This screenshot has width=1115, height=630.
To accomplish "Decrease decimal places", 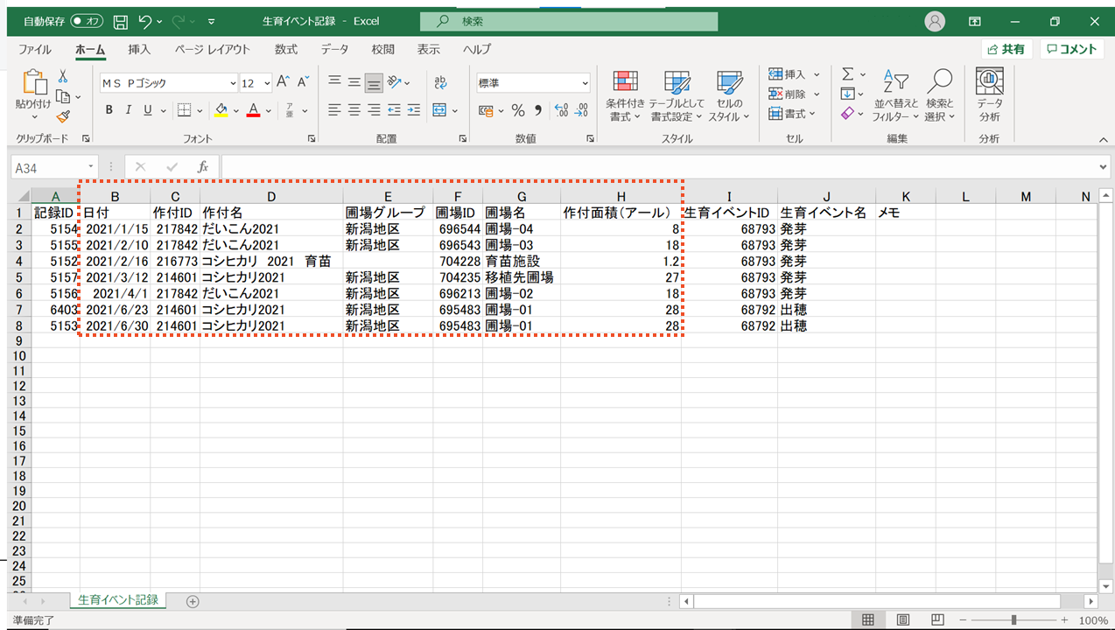I will 580,110.
